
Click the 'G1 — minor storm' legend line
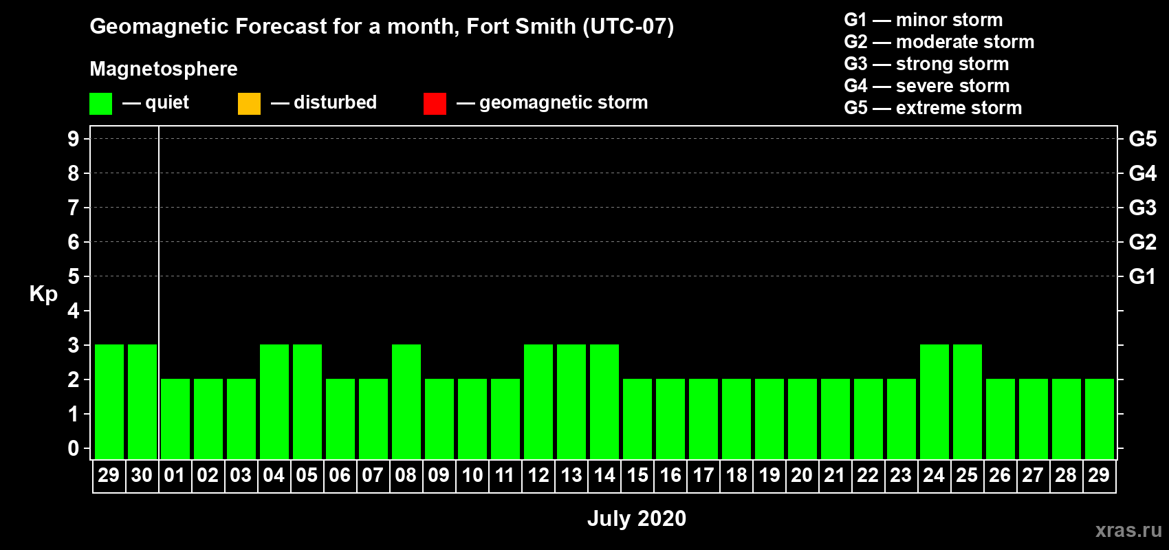coord(923,20)
